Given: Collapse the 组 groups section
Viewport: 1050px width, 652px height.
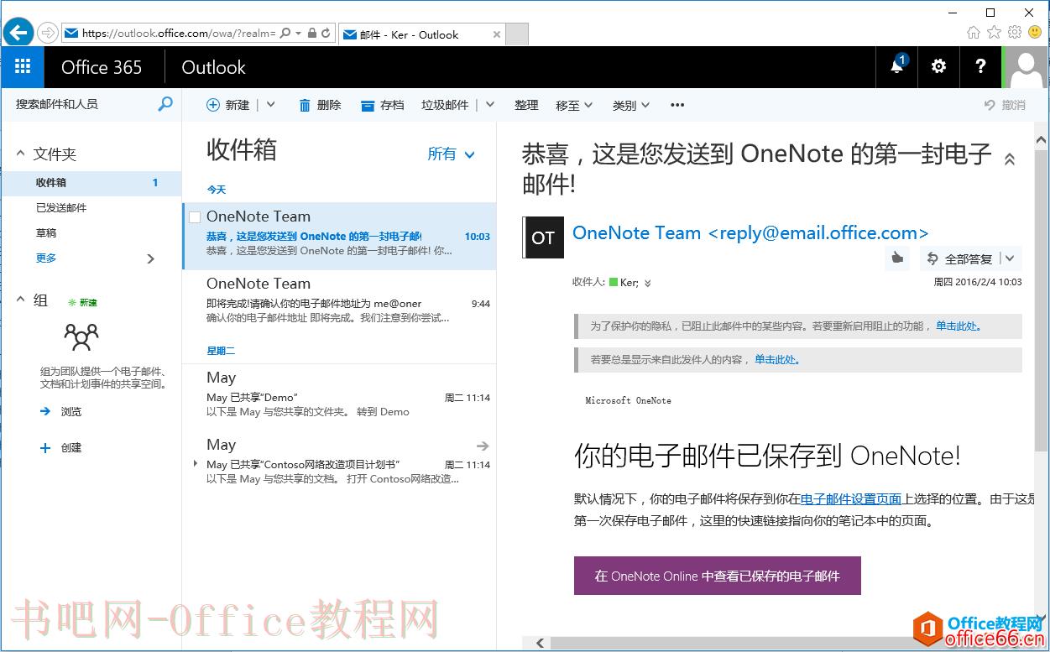Looking at the screenshot, I should click(21, 300).
